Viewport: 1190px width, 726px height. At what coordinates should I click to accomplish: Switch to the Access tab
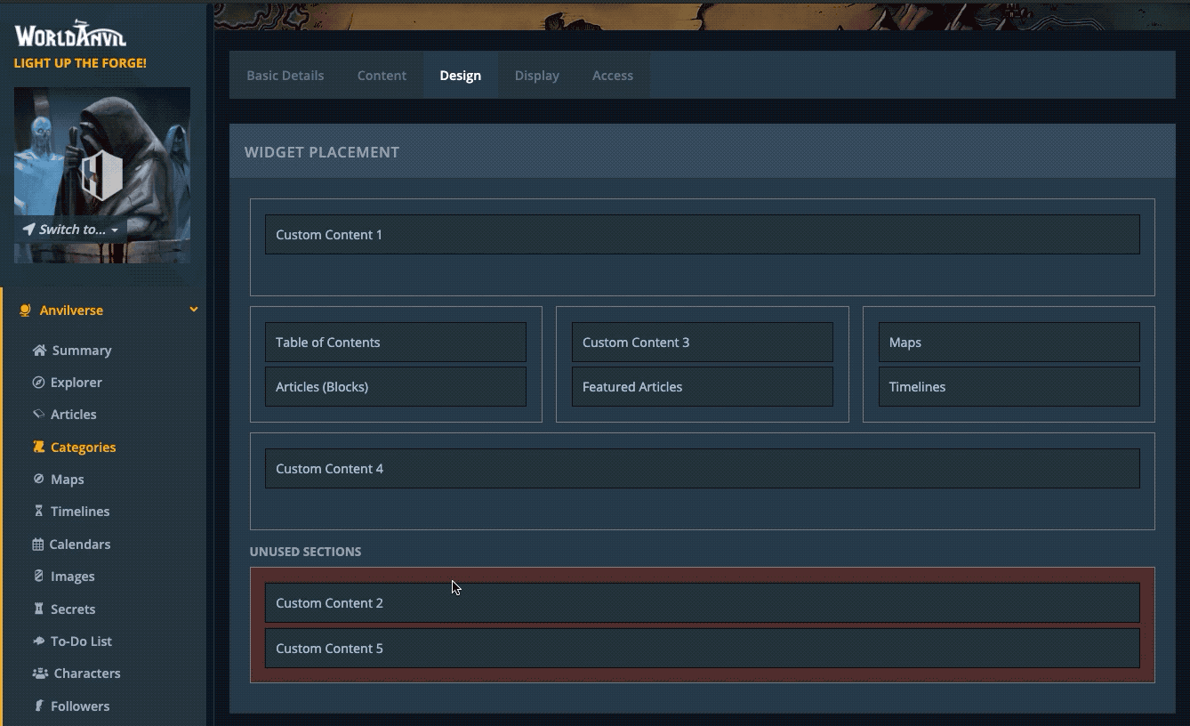tap(612, 76)
